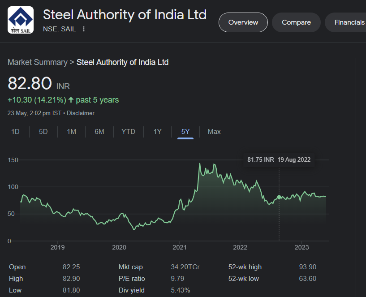The width and height of the screenshot is (366, 297).
Task: Switch to the Overview tab
Action: pos(243,22)
